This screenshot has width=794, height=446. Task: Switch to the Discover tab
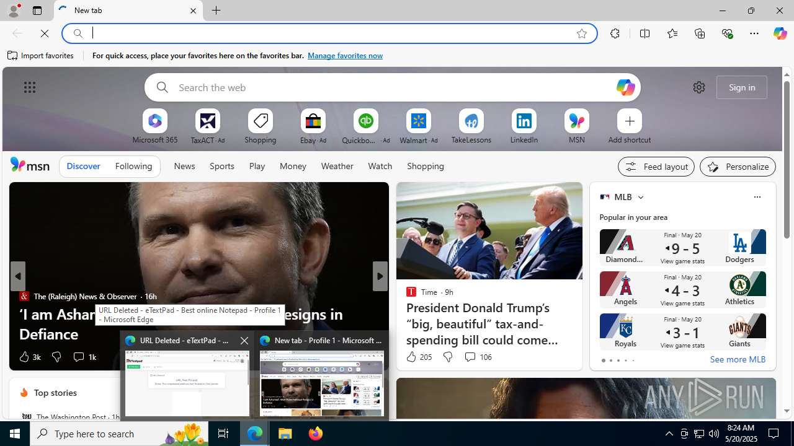83,166
